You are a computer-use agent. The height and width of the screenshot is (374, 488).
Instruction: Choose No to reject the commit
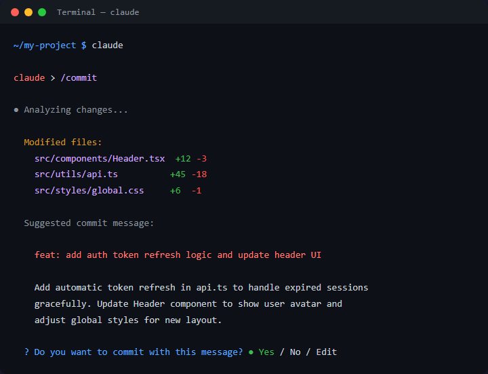295,352
